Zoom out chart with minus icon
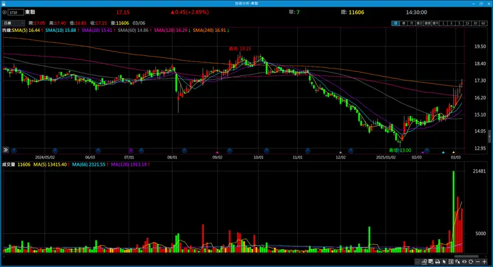493x267 pixels. pyautogui.click(x=478, y=262)
